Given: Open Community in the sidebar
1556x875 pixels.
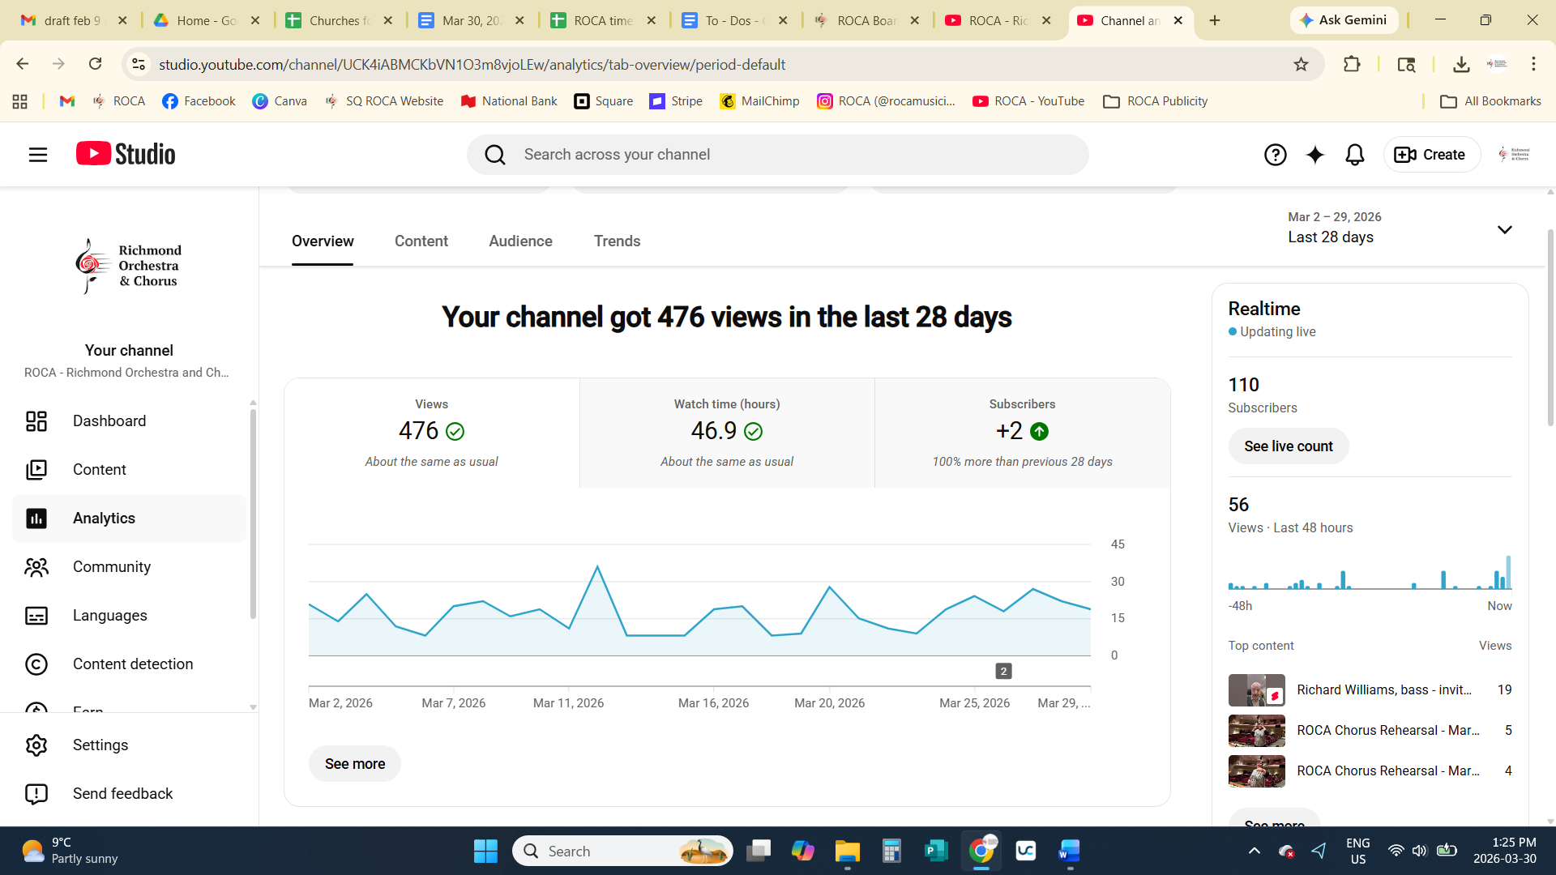Looking at the screenshot, I should click(111, 567).
